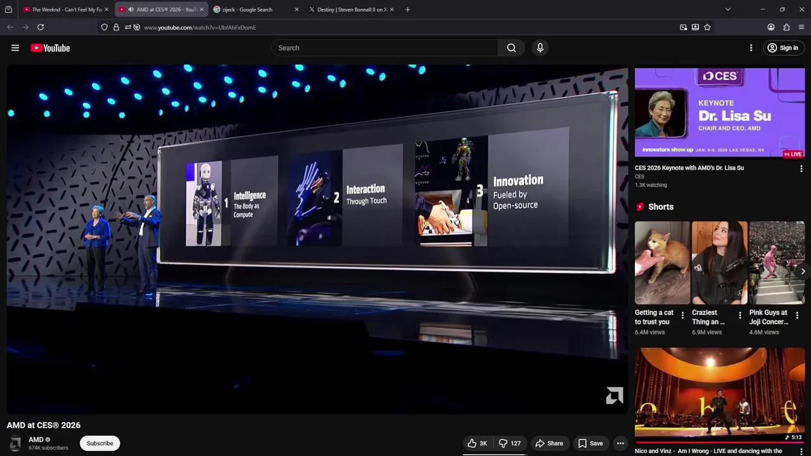Click AMD at CES 2026 video title
Viewport: 811px width, 456px height.
[x=44, y=425]
